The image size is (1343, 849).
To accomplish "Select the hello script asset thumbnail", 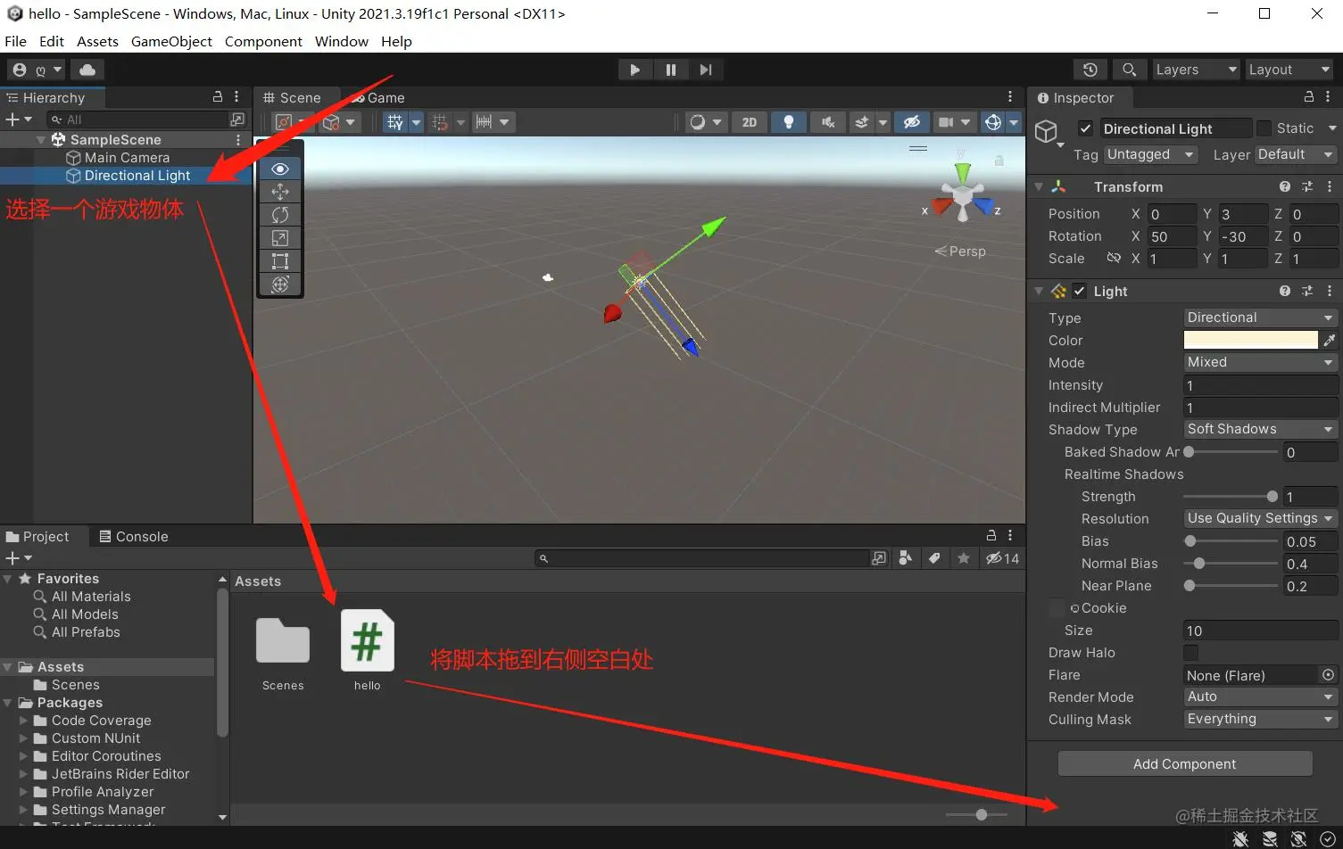I will [x=367, y=640].
